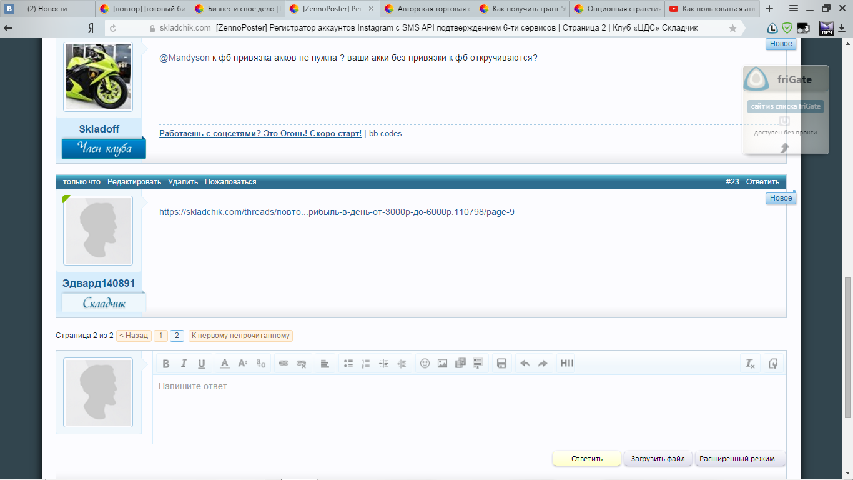This screenshot has width=853, height=480.
Task: Click the yellow Ответить submit button
Action: [586, 459]
